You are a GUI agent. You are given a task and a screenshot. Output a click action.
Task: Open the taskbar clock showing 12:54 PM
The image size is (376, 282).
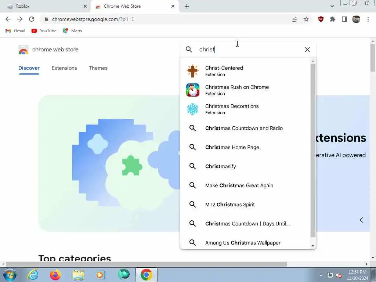point(357,275)
